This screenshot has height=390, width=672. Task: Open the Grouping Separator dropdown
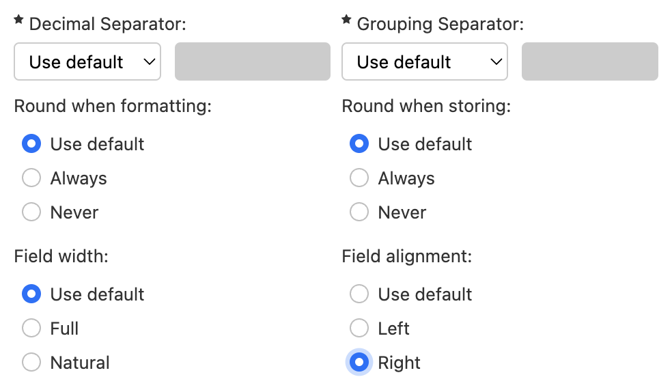click(424, 62)
